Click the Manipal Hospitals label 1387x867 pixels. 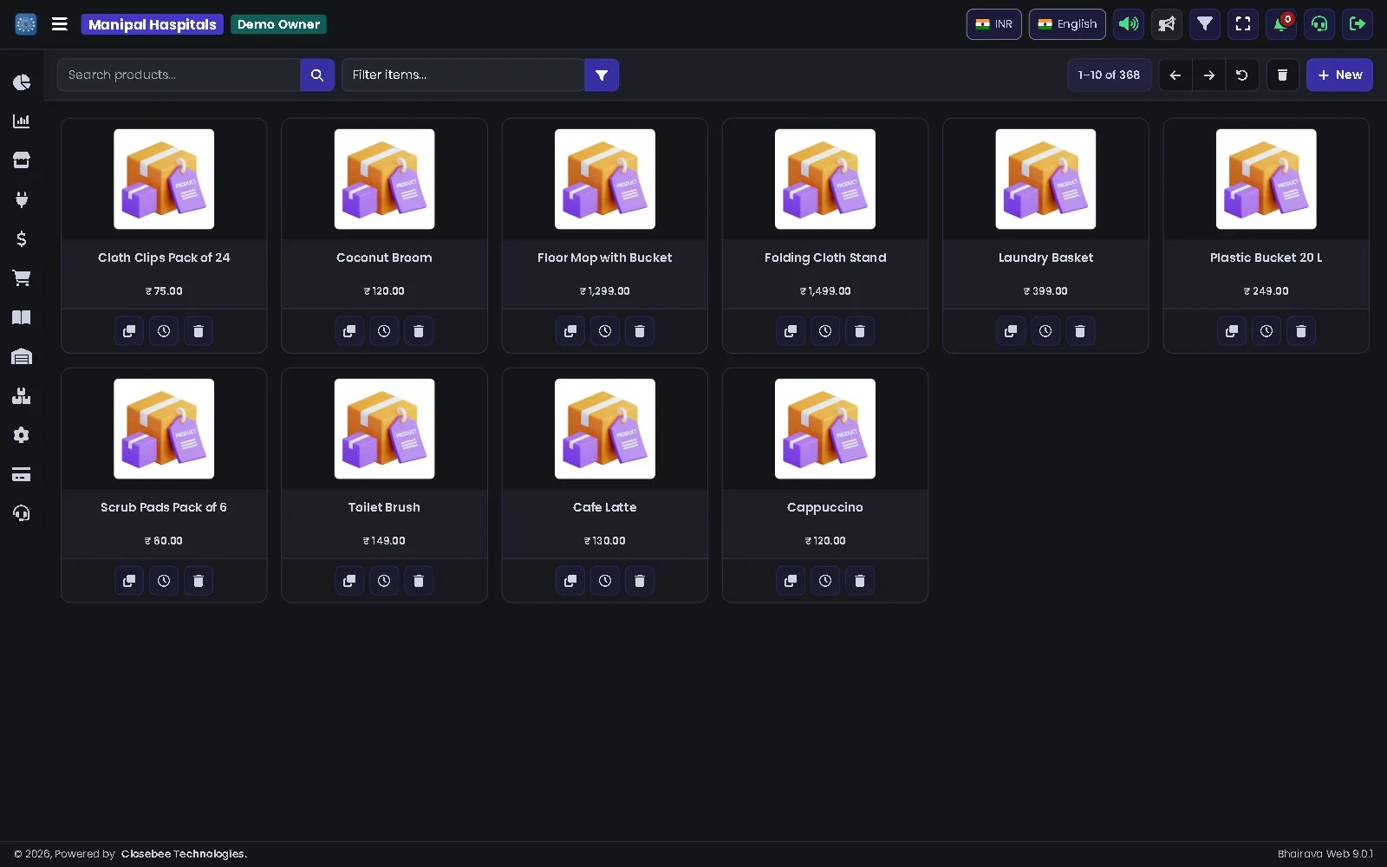coord(153,24)
